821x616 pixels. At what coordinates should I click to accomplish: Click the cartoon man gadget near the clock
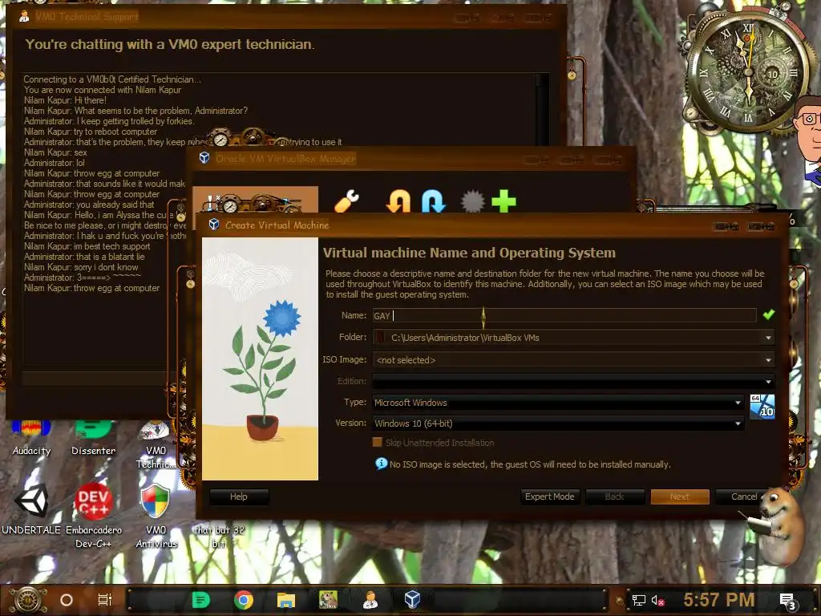pyautogui.click(x=807, y=141)
